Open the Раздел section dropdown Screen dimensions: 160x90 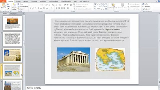(x=21, y=9)
